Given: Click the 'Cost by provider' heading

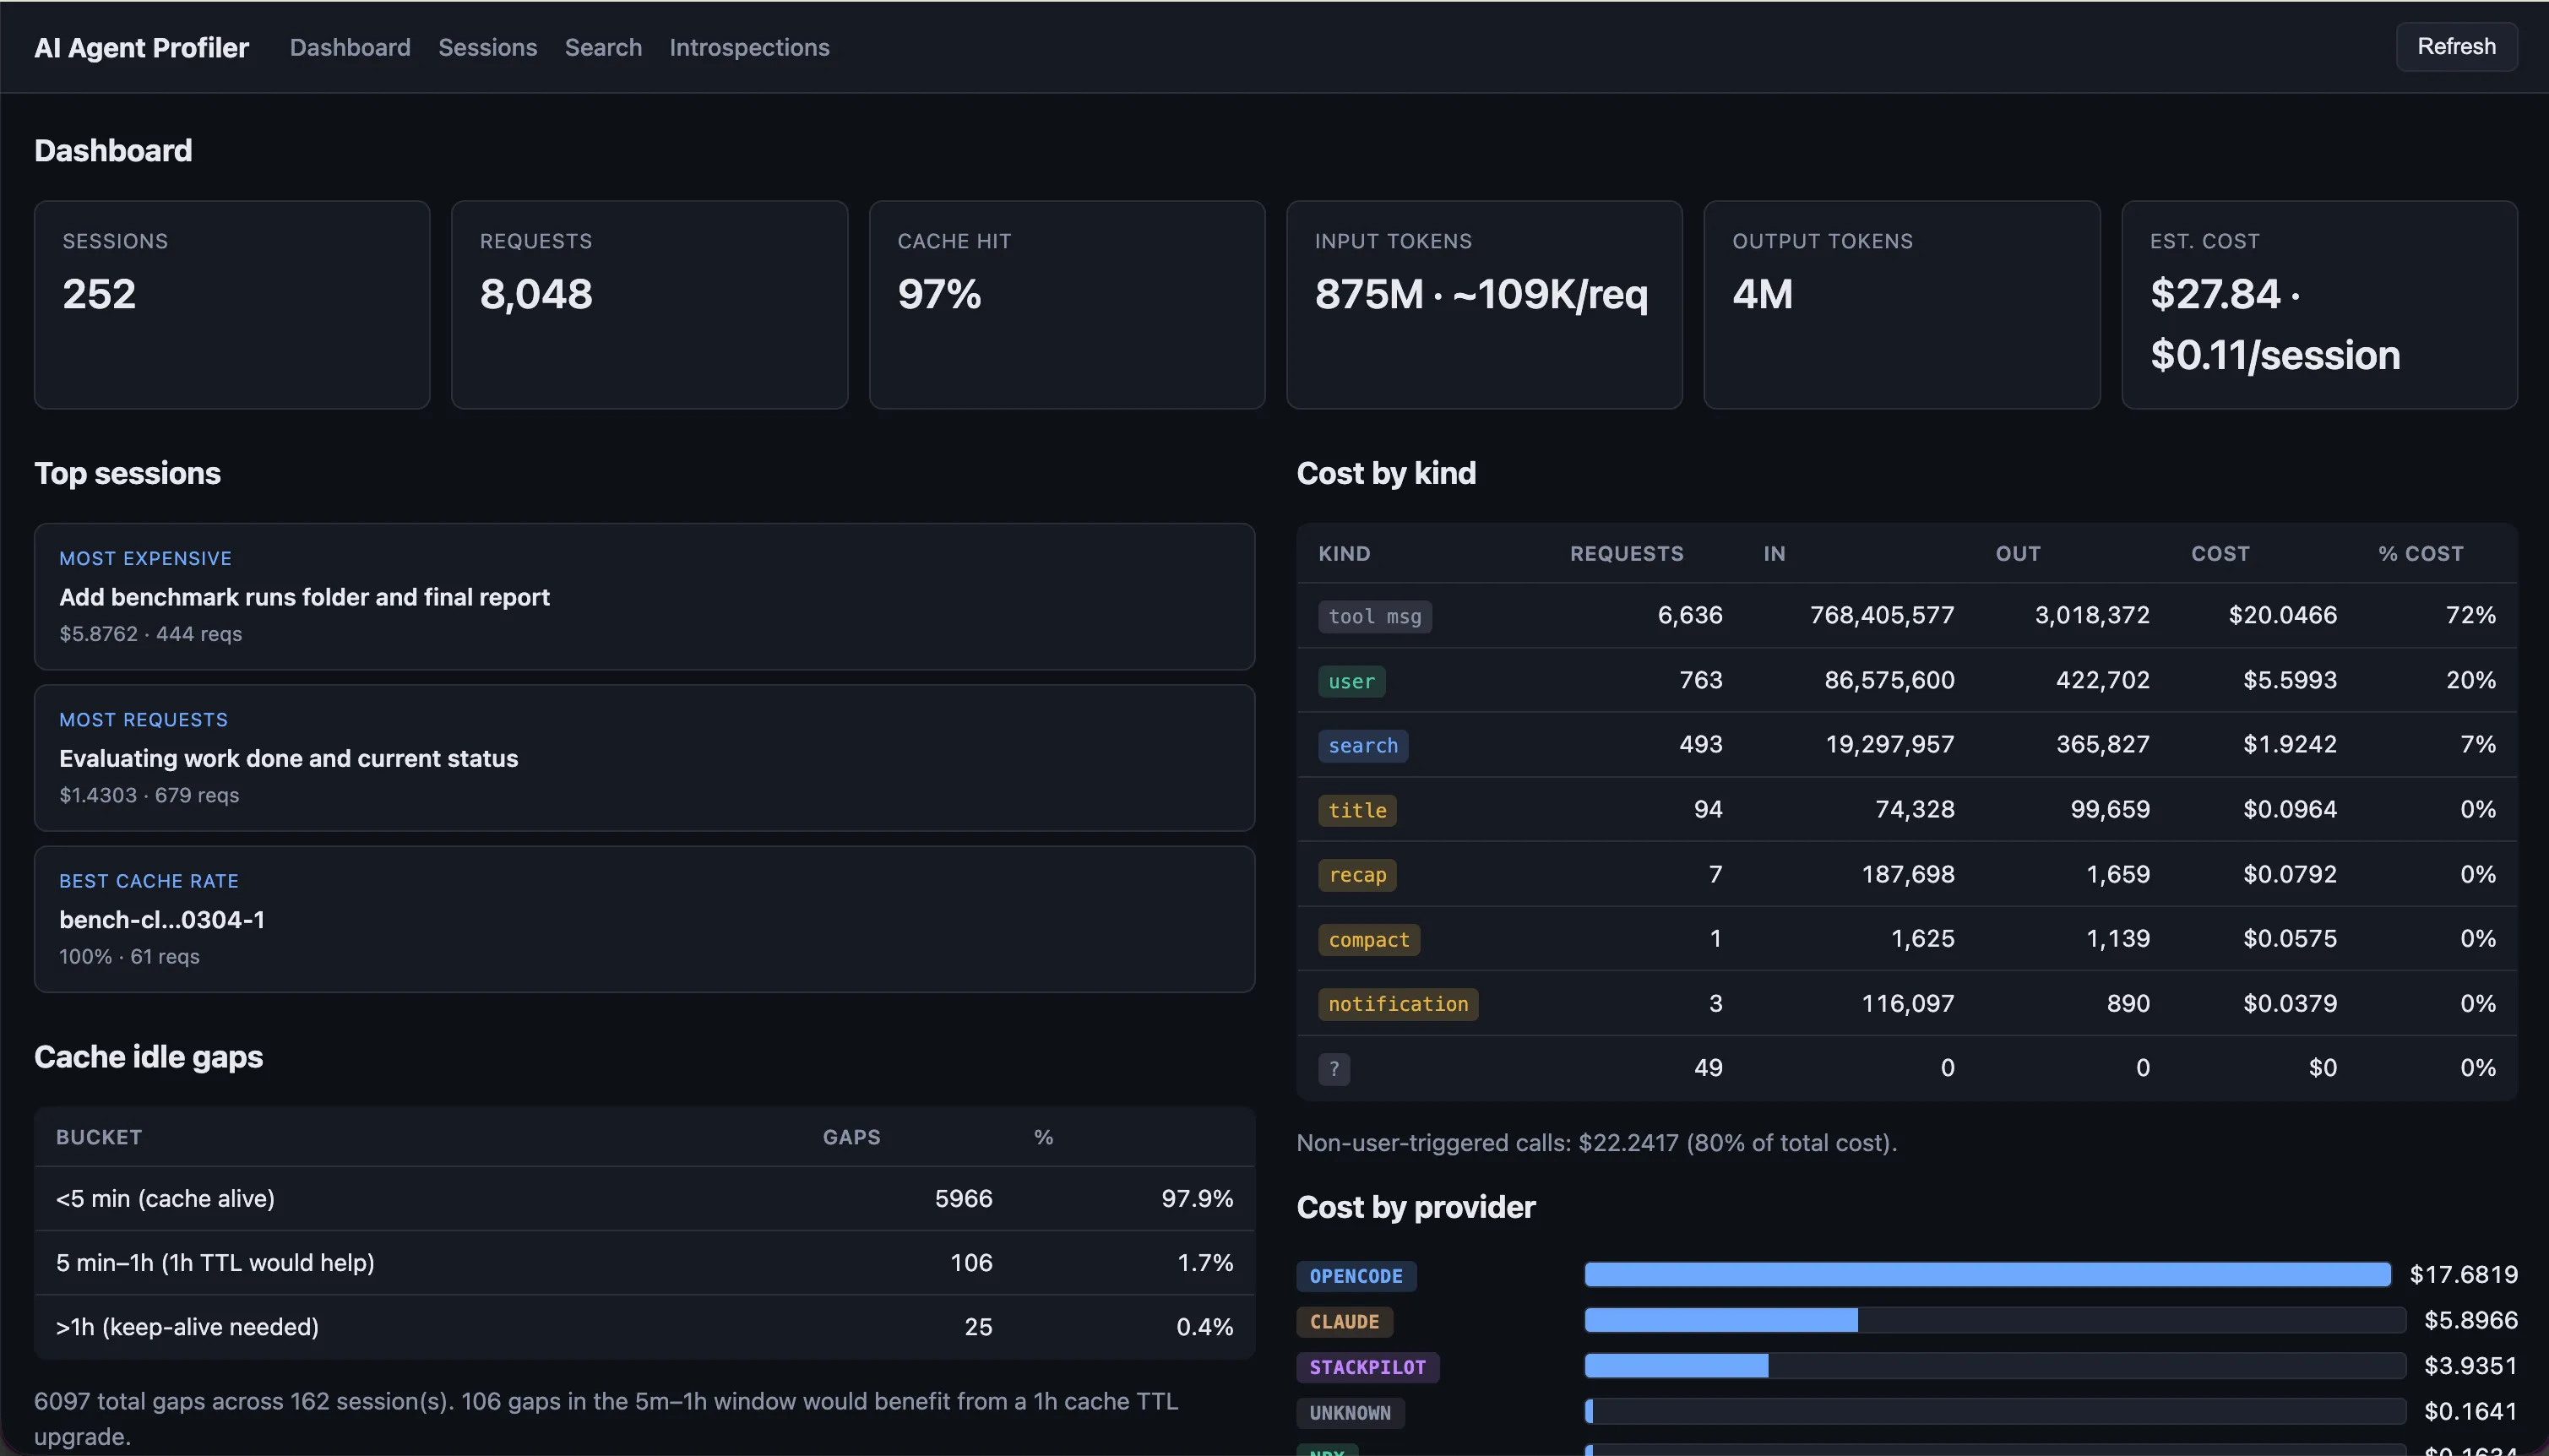Looking at the screenshot, I should click(1416, 1207).
